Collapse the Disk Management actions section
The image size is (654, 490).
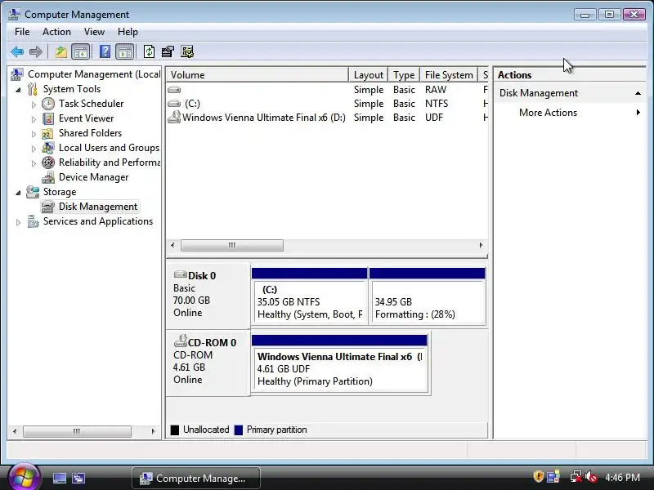point(638,93)
